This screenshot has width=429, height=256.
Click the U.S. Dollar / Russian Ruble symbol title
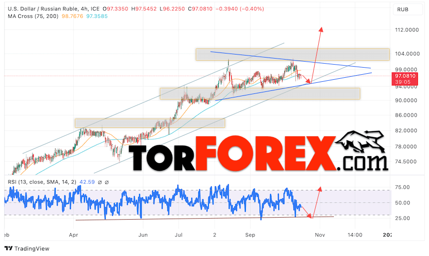[42, 9]
